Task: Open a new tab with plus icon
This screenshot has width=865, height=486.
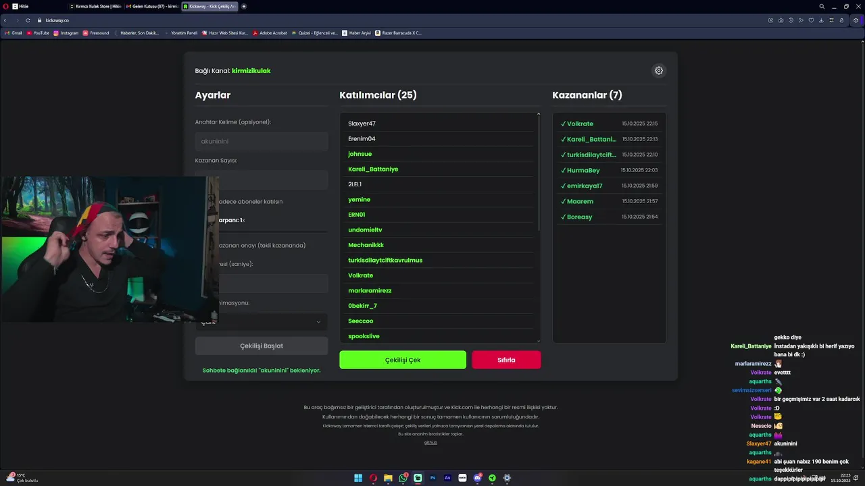Action: click(244, 6)
